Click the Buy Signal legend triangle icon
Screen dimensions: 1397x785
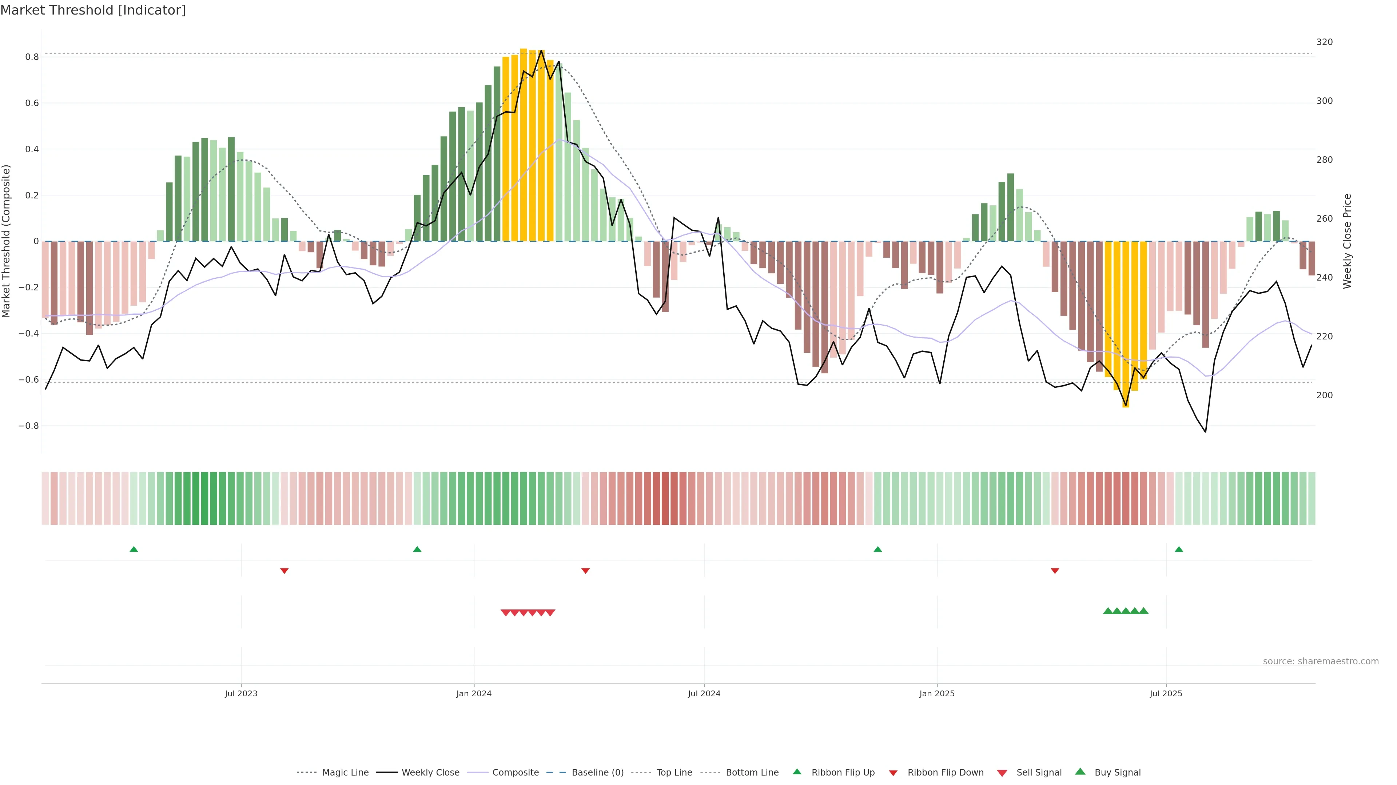tap(1080, 772)
